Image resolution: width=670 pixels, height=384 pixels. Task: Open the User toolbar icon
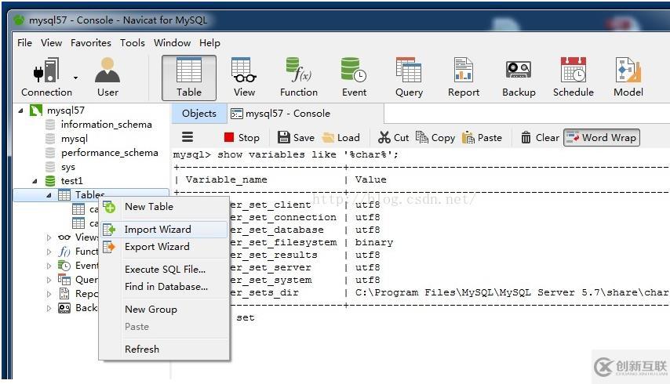[x=107, y=78]
